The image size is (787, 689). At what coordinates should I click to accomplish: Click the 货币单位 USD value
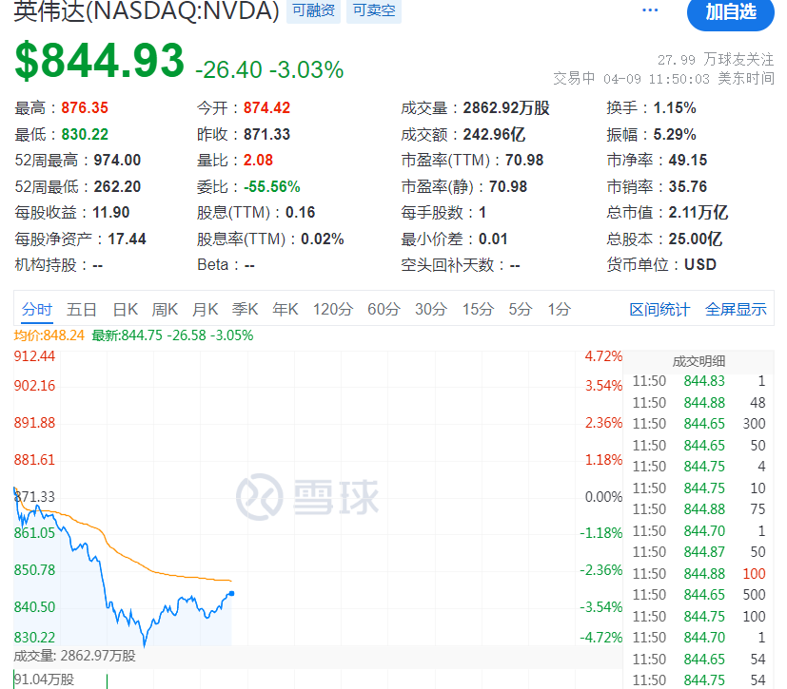(x=700, y=264)
